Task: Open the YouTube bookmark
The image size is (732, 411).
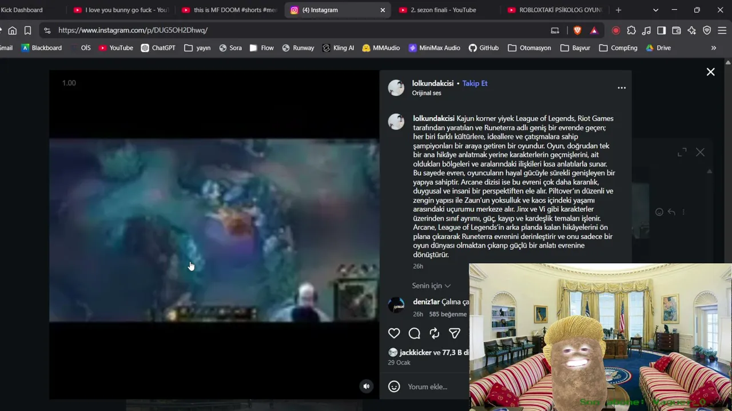Action: 116,48
